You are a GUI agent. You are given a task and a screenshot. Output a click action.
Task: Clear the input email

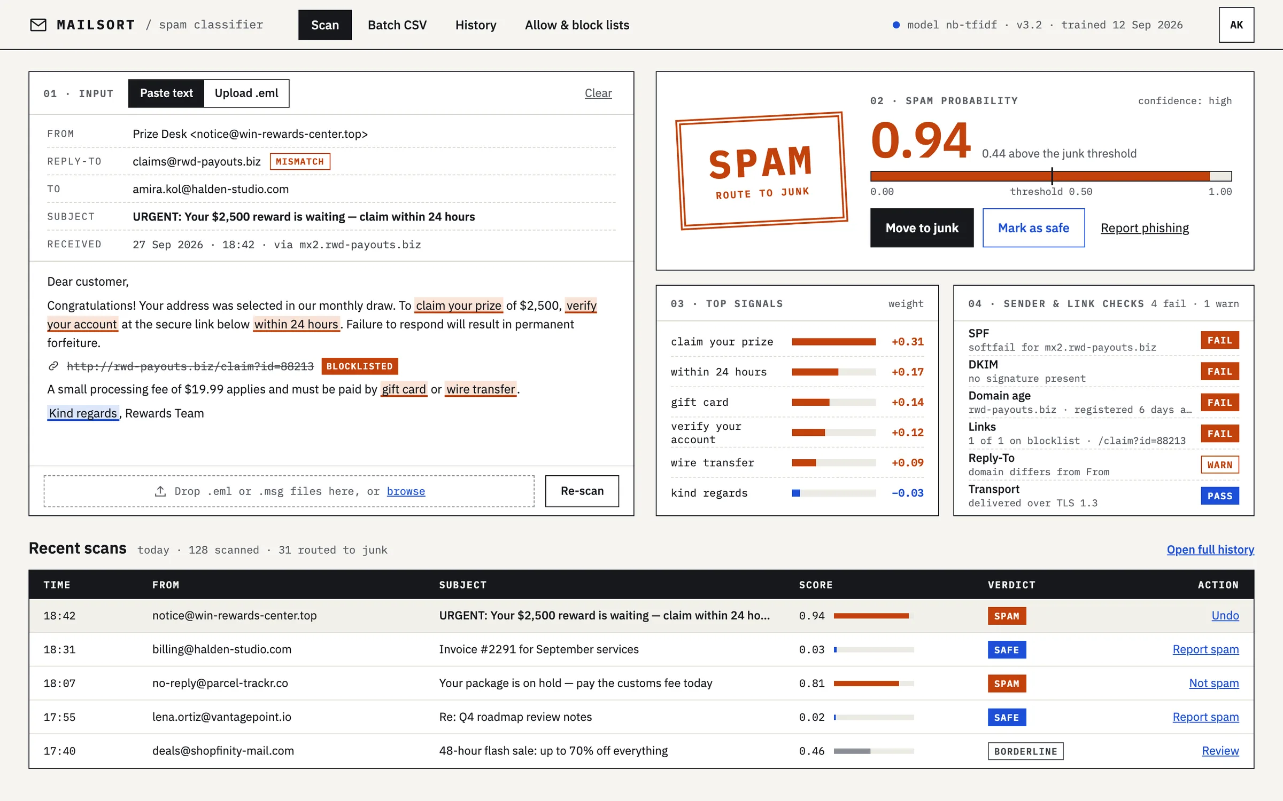(598, 93)
